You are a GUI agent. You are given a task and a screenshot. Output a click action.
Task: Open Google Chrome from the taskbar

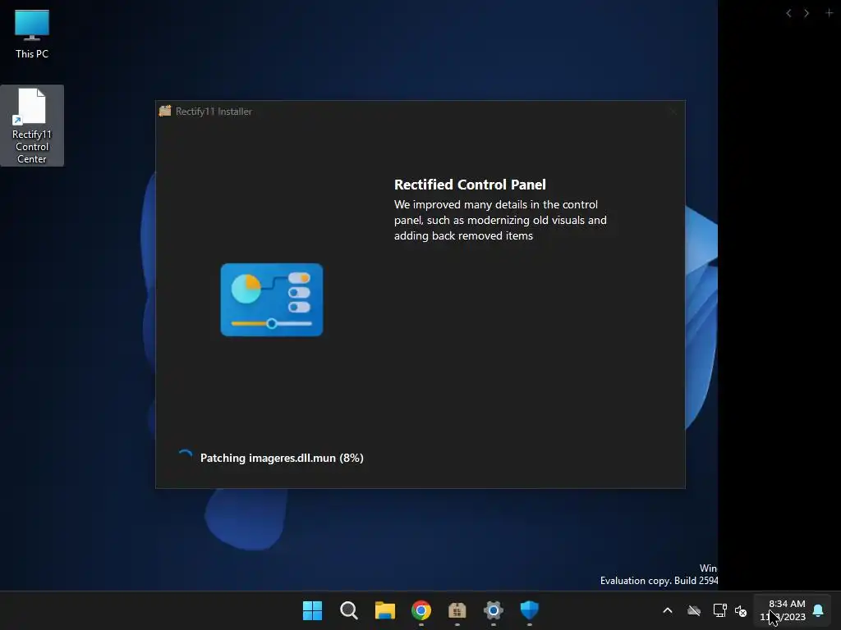(421, 610)
